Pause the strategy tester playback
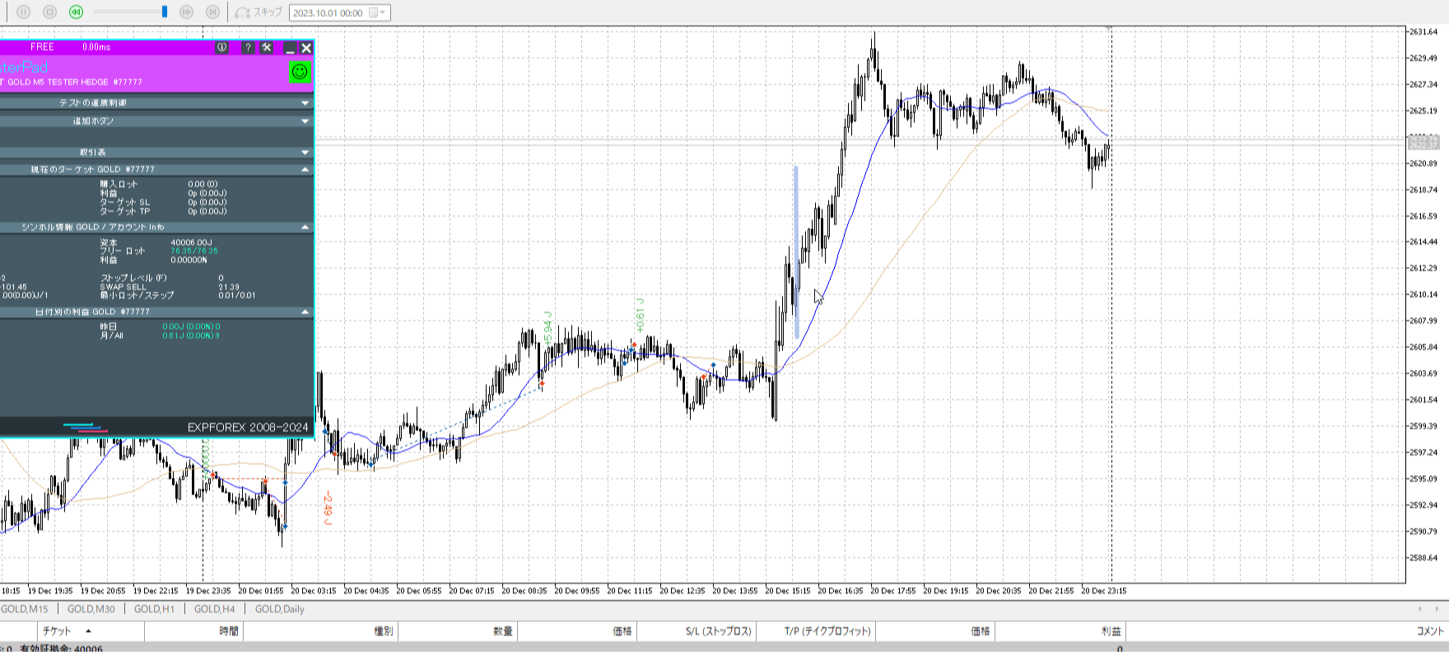 pyautogui.click(x=23, y=12)
